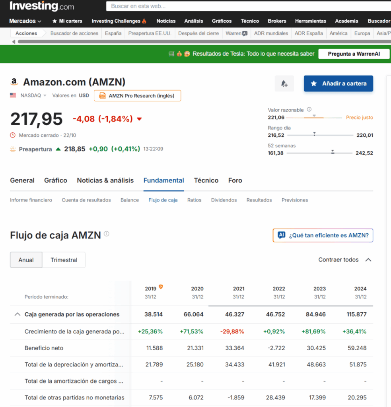Open the Balance sub-tab
The height and width of the screenshot is (407, 391).
click(x=130, y=200)
